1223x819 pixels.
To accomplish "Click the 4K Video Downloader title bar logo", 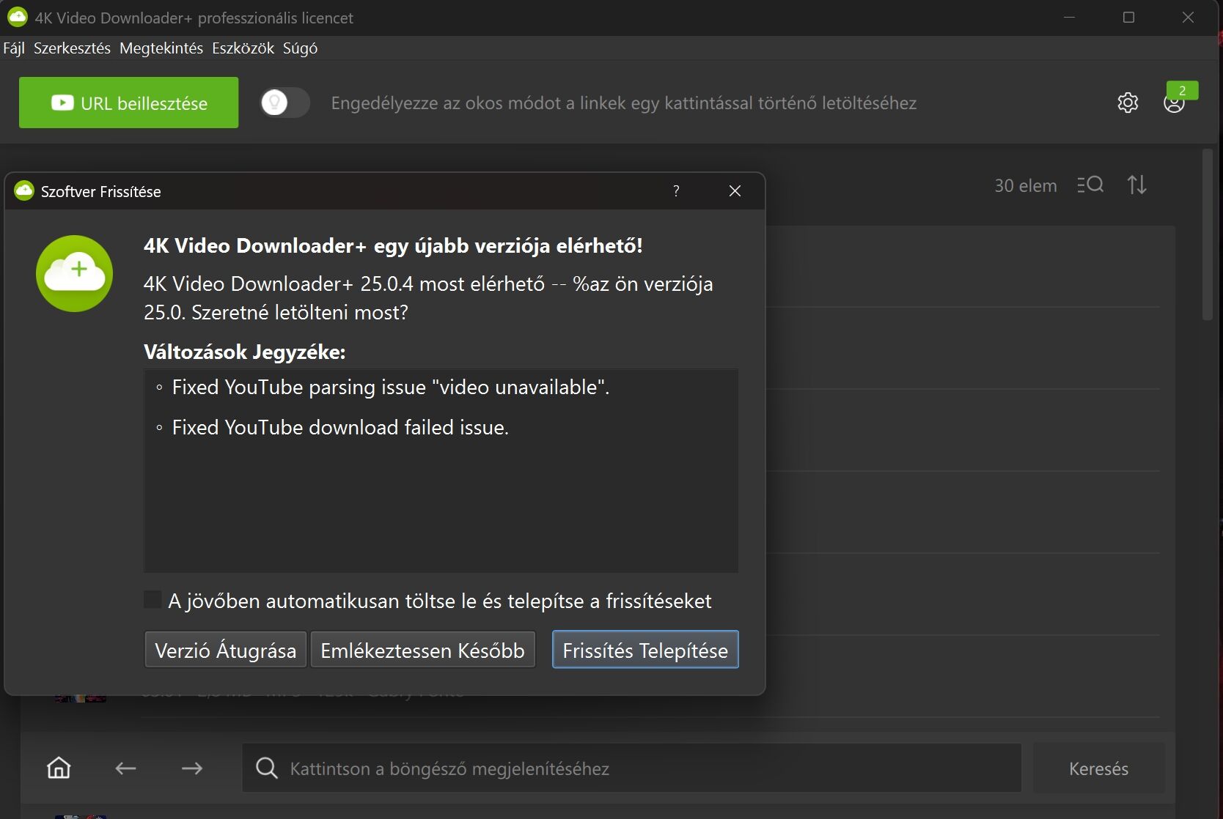I will point(17,17).
